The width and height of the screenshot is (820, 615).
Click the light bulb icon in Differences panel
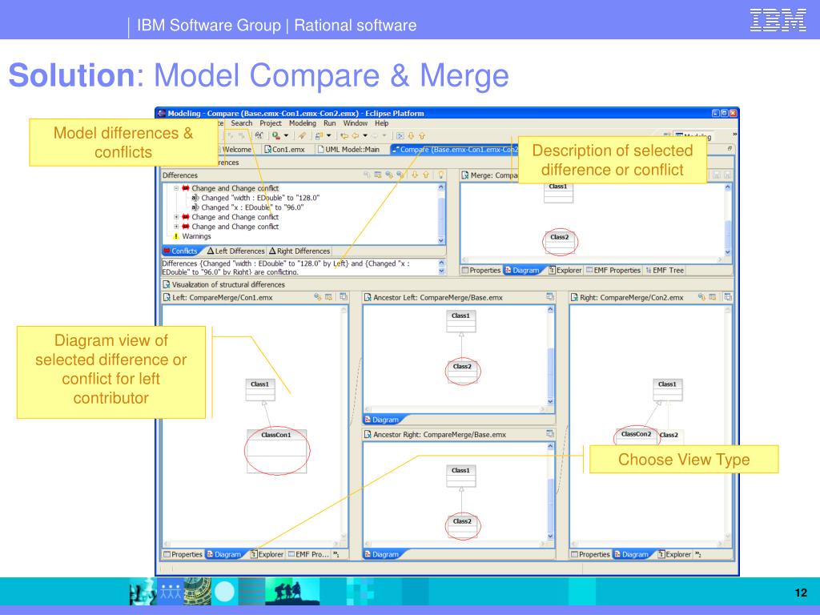tap(440, 175)
